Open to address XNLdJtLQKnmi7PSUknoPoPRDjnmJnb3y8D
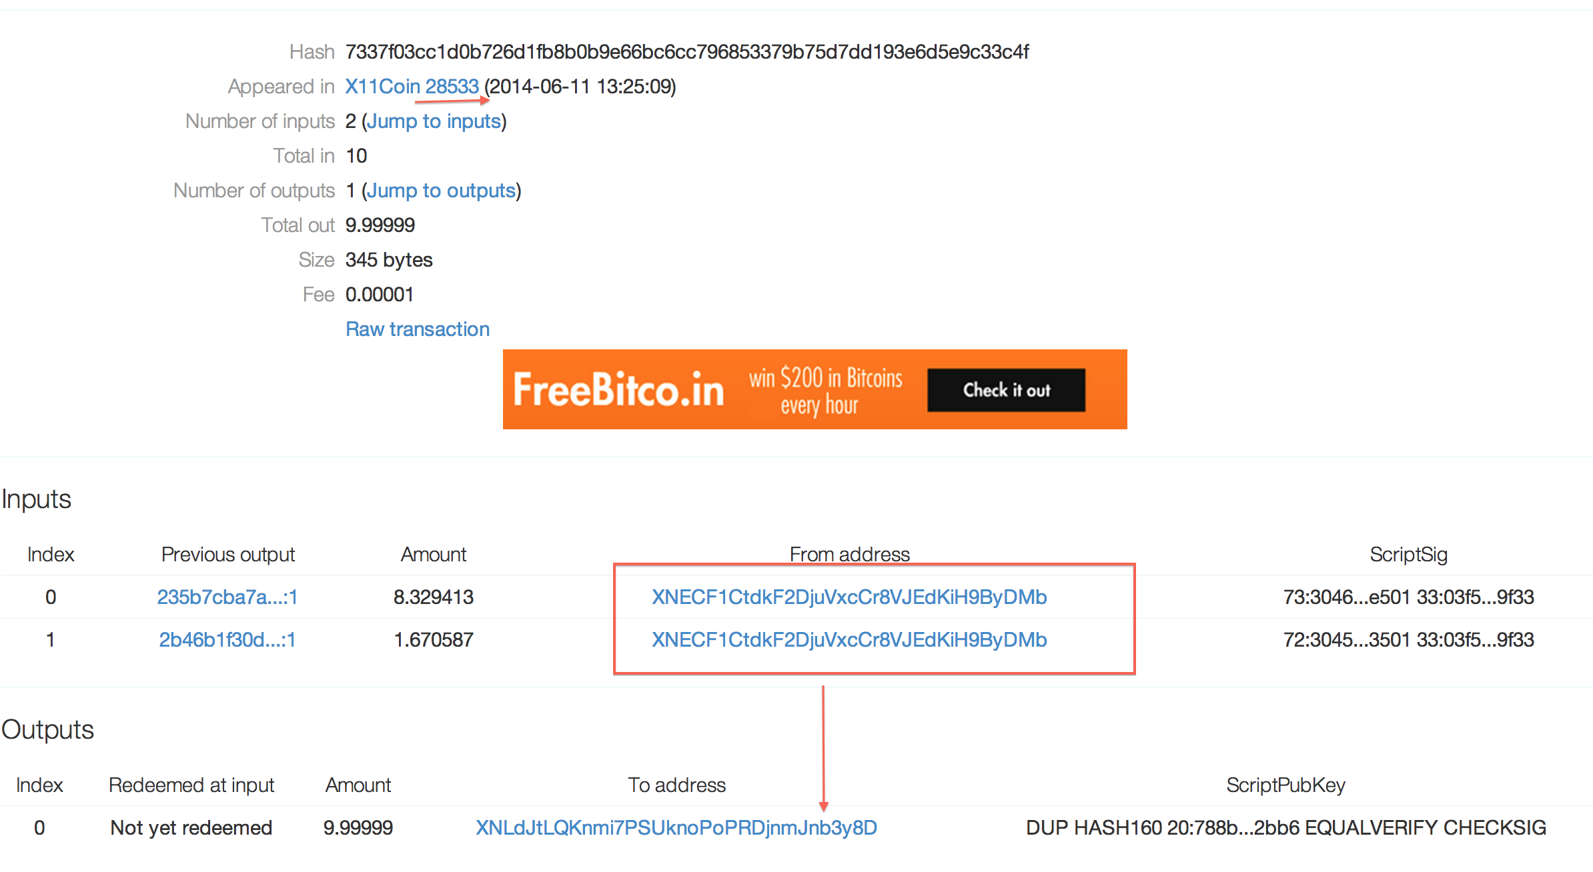 pyautogui.click(x=676, y=827)
